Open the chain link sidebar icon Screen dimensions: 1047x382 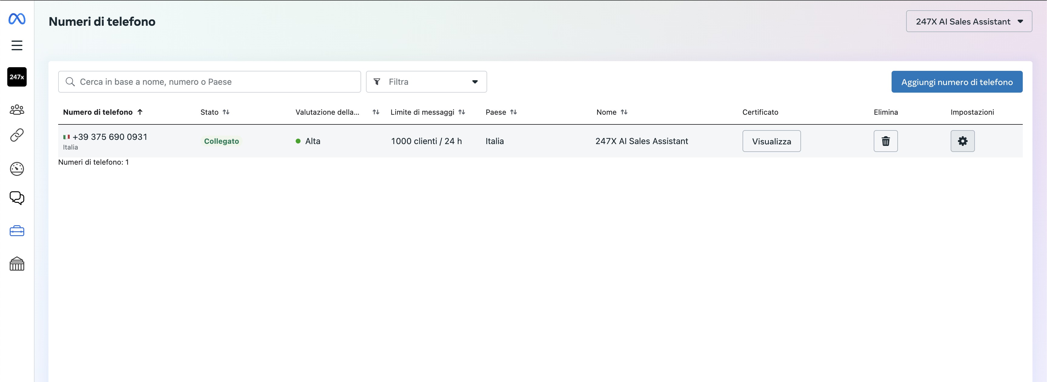[17, 135]
